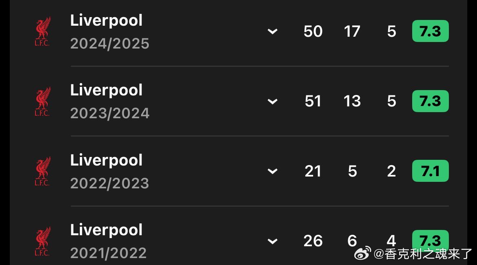Screen dimensions: 477x265
Task: Select the 51 appearances value for 2023/2024
Action: [x=313, y=101]
